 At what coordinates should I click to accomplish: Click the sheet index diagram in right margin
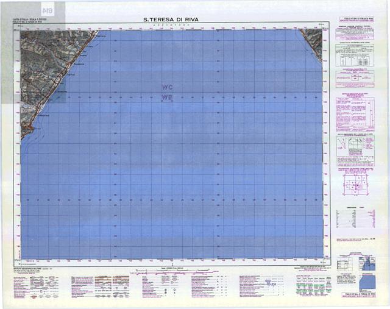click(356, 185)
